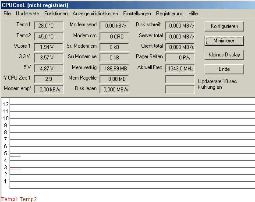255x202 pixels.
Task: Open the Hilfe menu
Action: tap(193, 14)
